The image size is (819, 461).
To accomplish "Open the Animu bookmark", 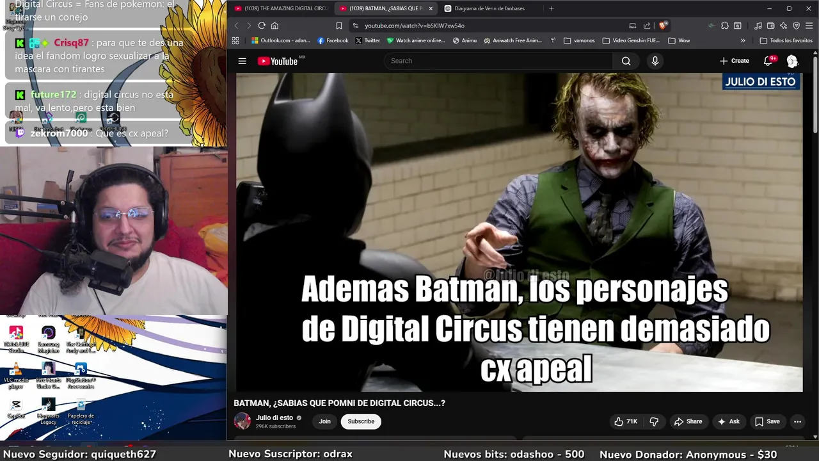I will point(465,40).
